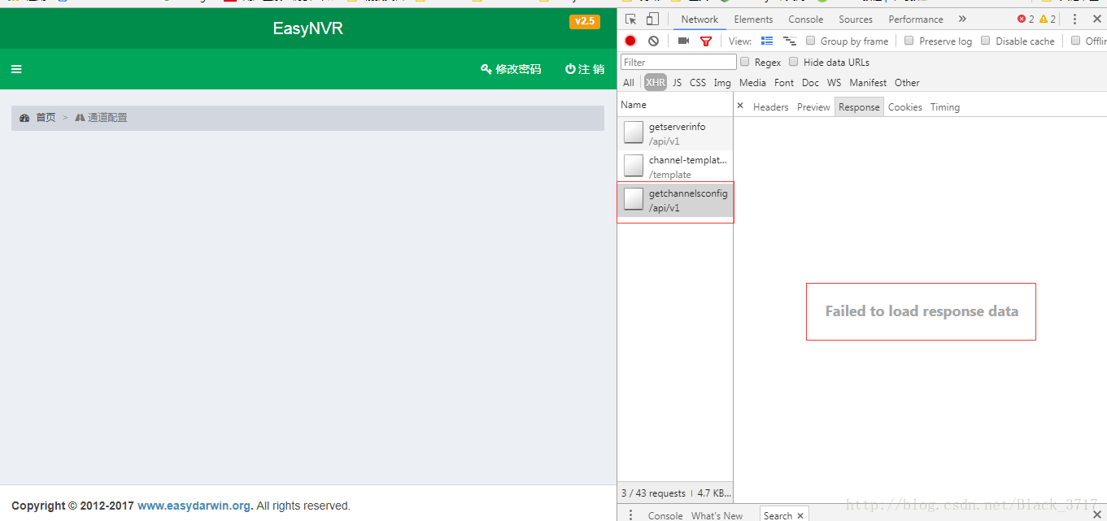
Task: Filter requests by WS type
Action: 835,83
